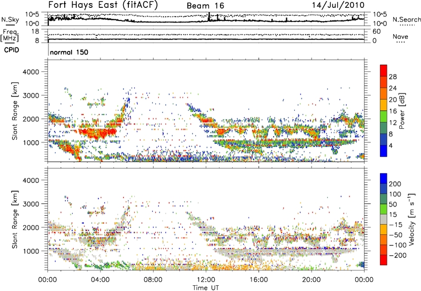Click the '4000' tick of the power panel
Image resolution: width=421 pixels, height=291 pixels.
click(x=31, y=72)
